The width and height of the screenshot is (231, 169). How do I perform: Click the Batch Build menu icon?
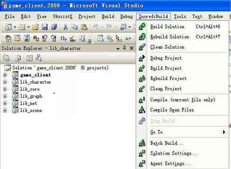[142, 143]
